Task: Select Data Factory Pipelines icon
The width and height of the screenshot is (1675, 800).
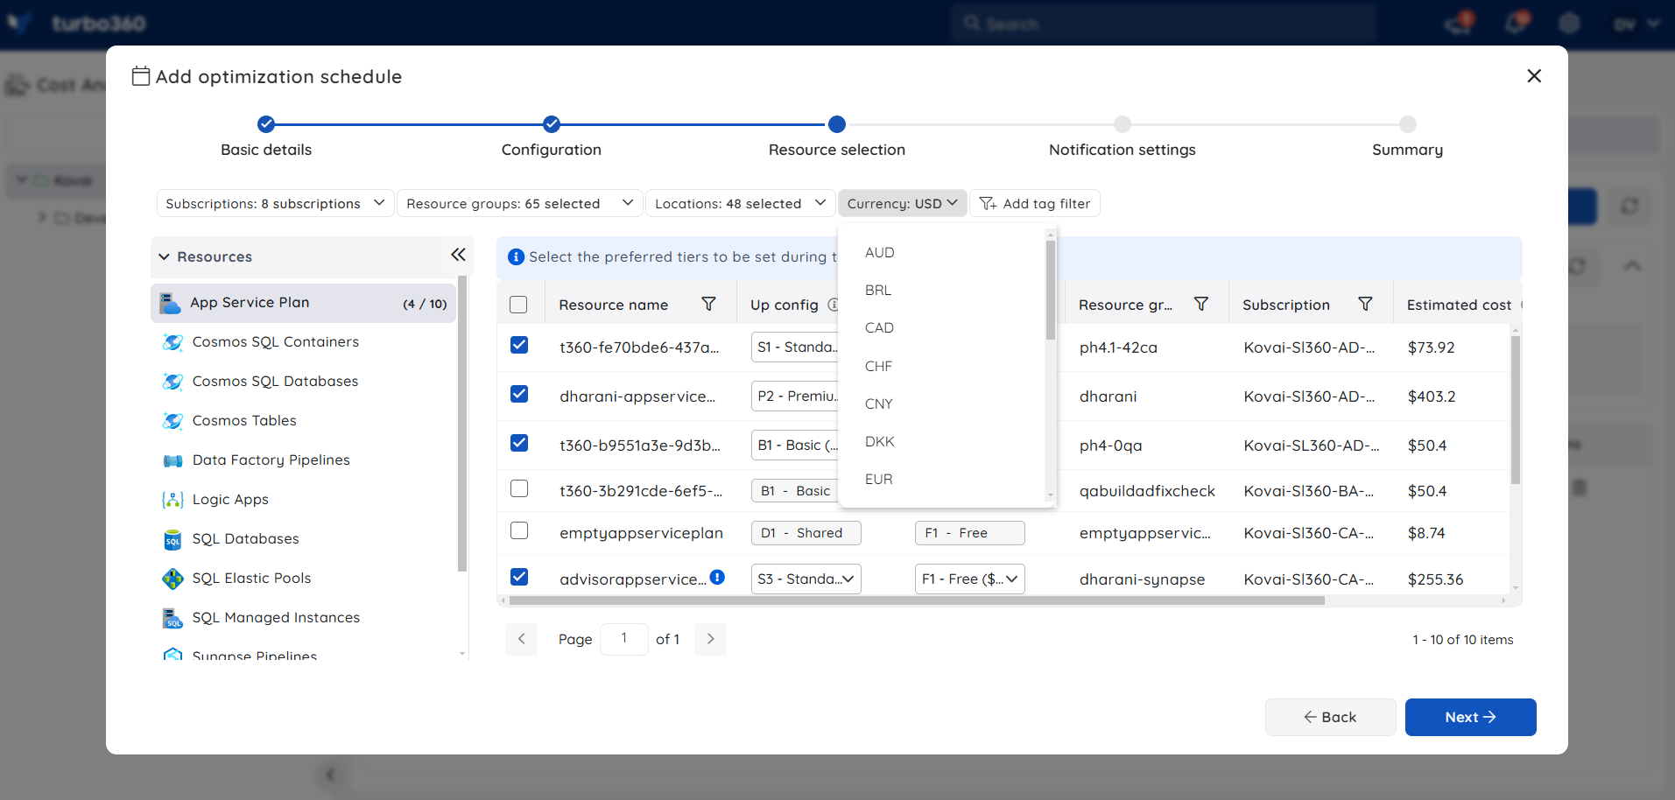Action: pos(173,460)
